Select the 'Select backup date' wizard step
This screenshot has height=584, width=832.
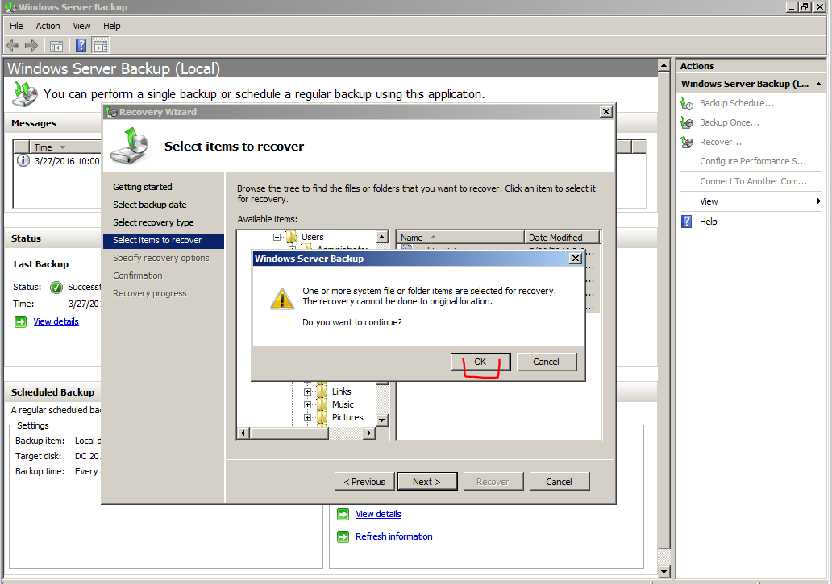pos(150,205)
